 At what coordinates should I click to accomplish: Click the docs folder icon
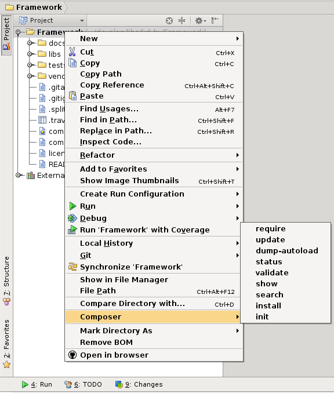pyautogui.click(x=42, y=43)
